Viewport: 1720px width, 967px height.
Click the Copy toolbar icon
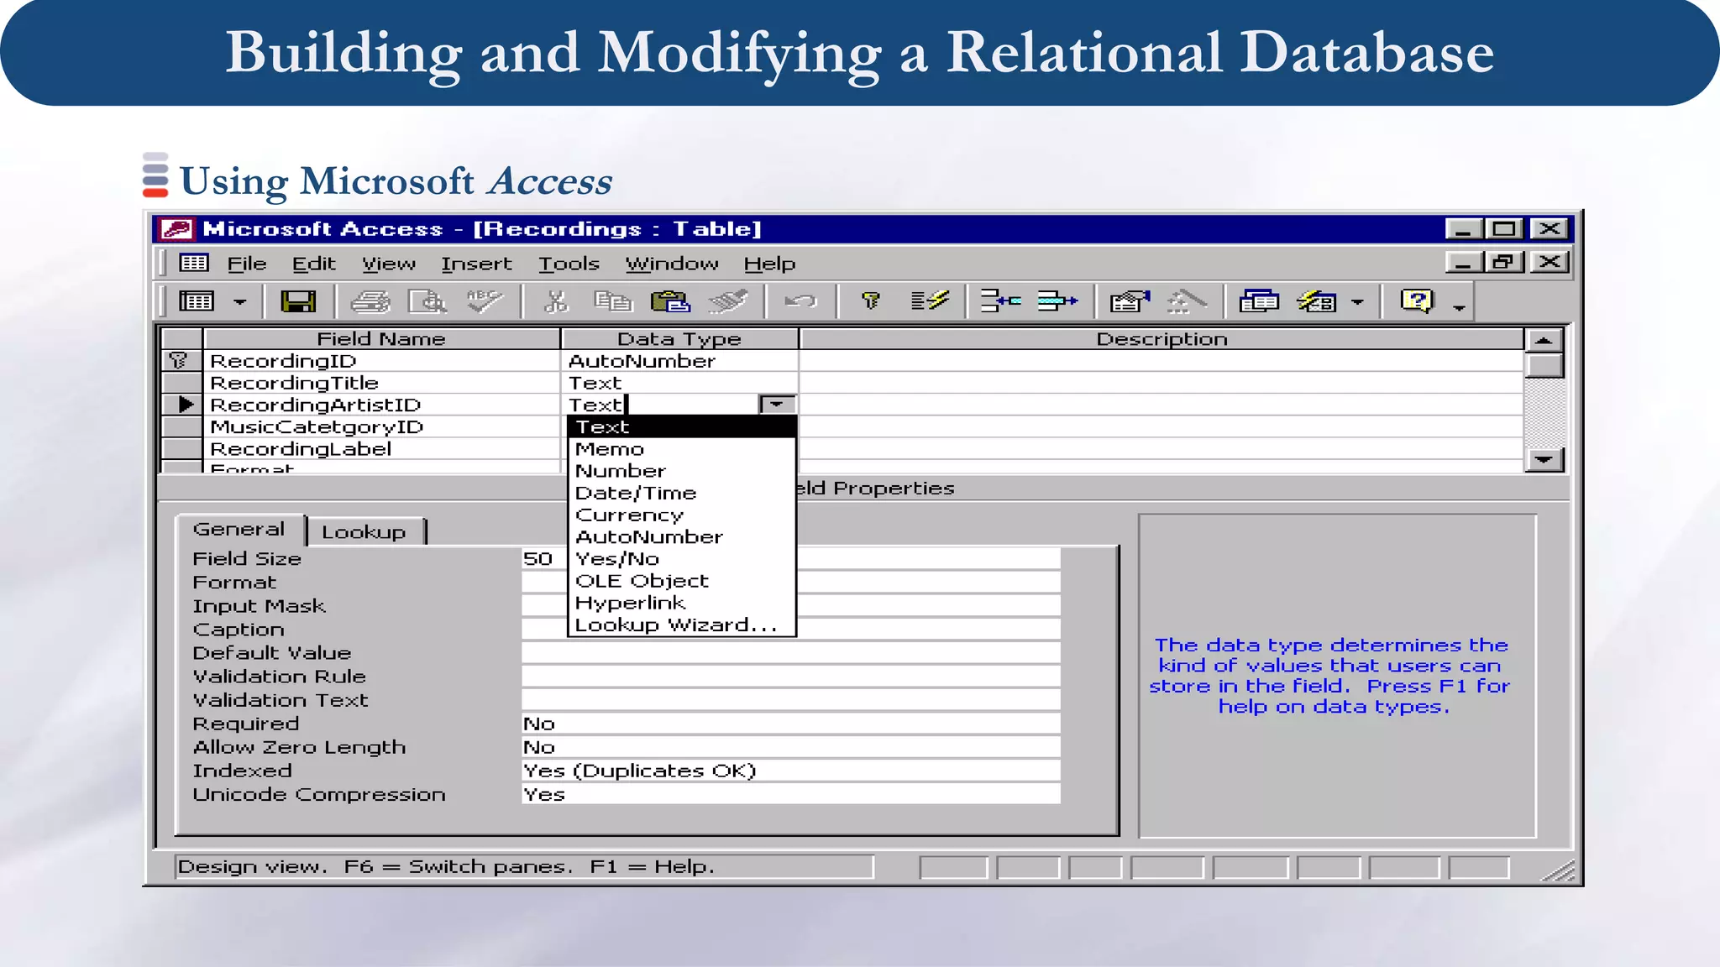pos(612,301)
